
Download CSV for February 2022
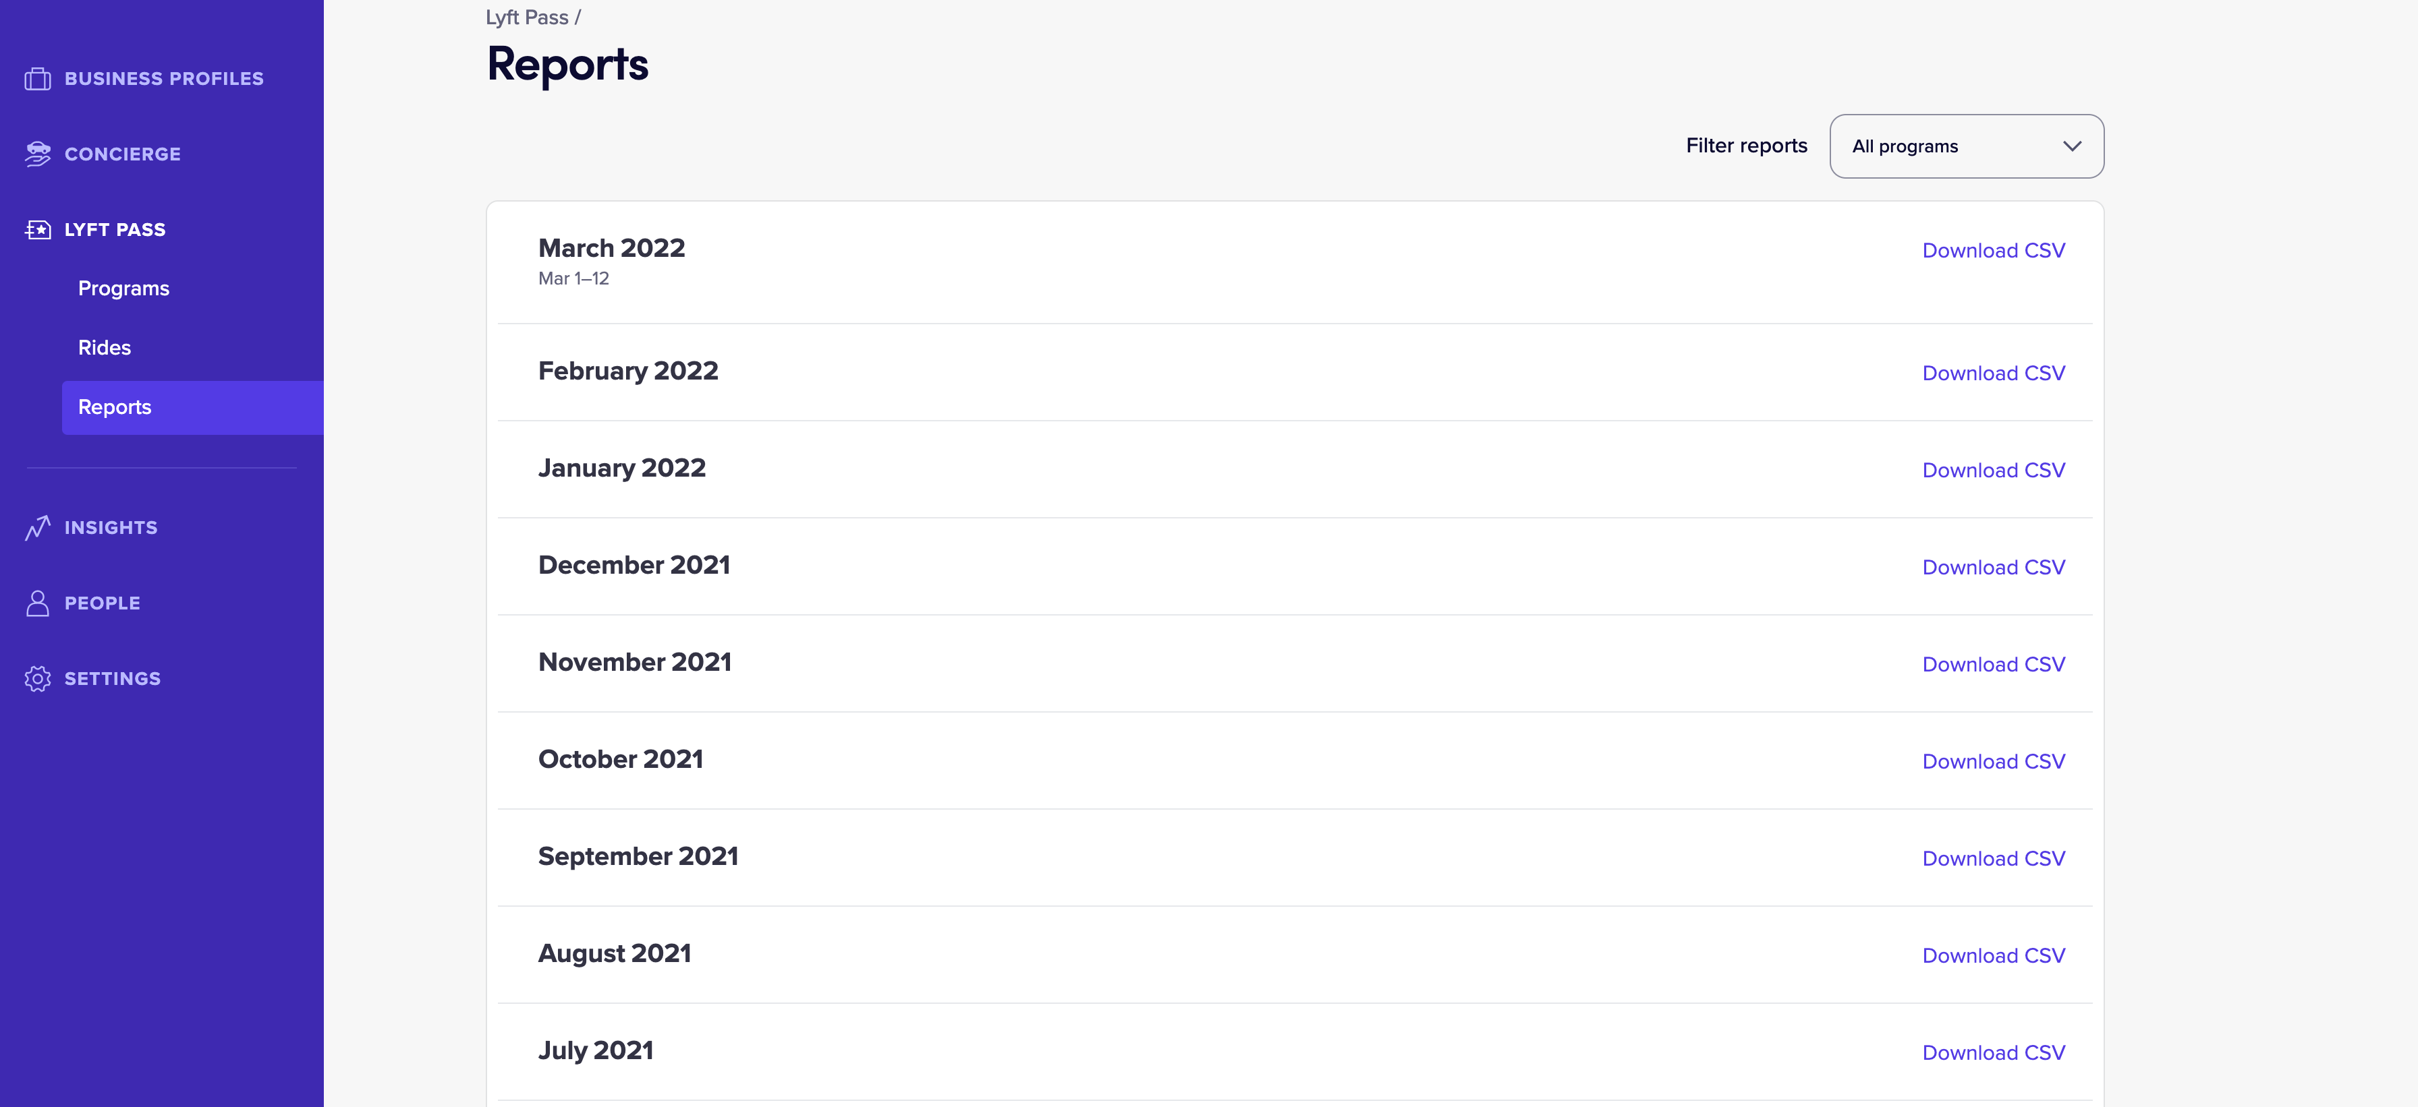(1993, 373)
